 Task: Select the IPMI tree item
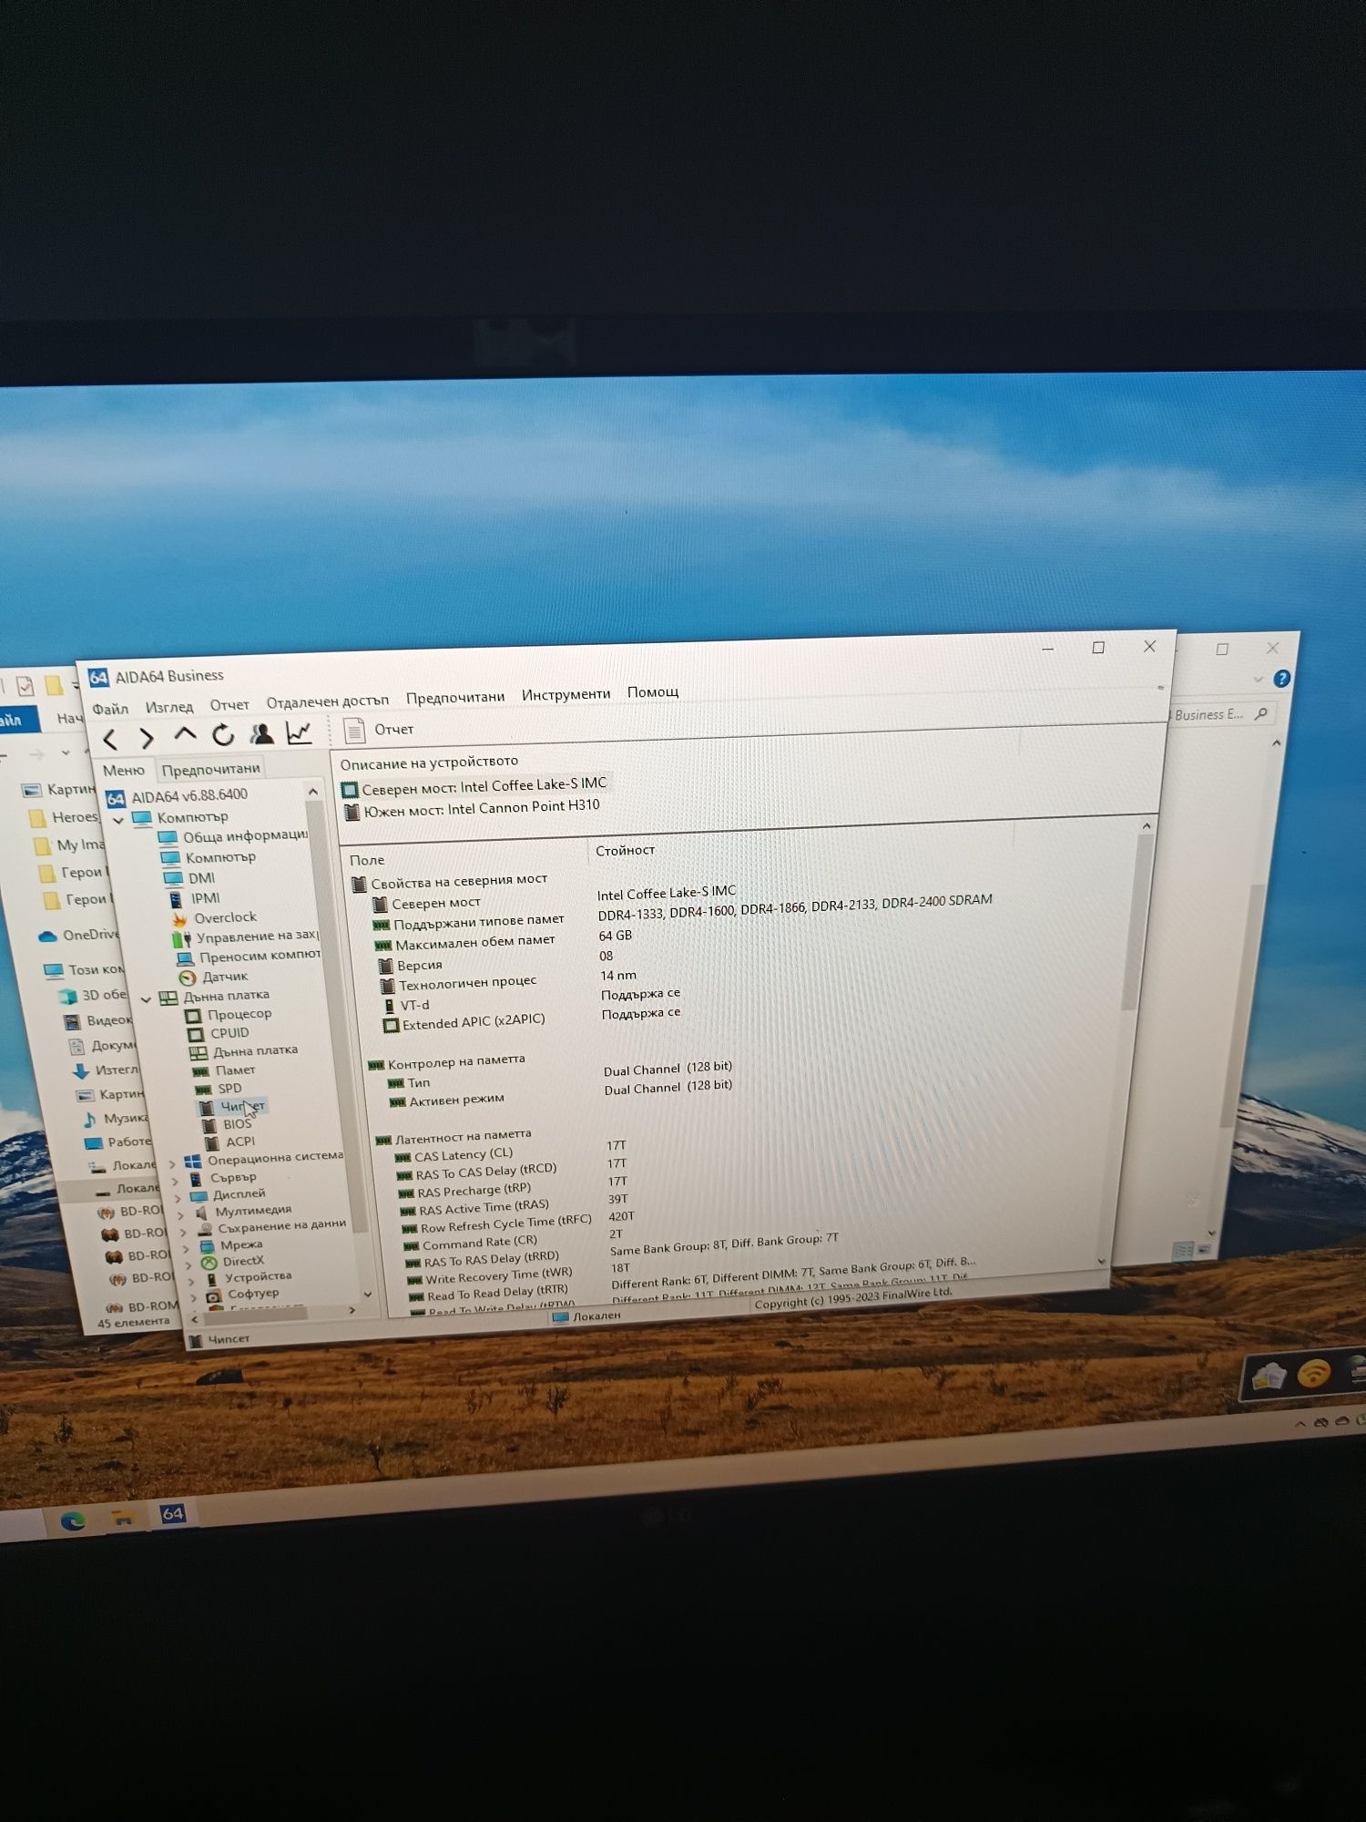tap(194, 898)
